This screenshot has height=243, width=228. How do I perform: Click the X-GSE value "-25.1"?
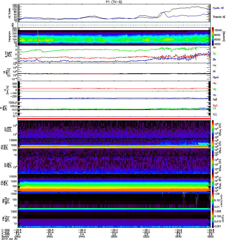(x=146, y=230)
